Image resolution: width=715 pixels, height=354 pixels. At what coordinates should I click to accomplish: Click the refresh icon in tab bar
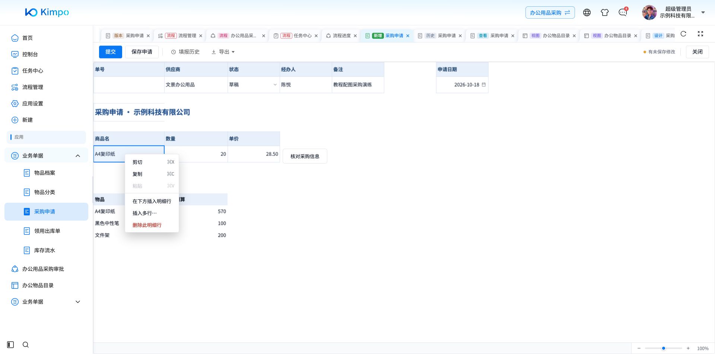[x=683, y=34]
